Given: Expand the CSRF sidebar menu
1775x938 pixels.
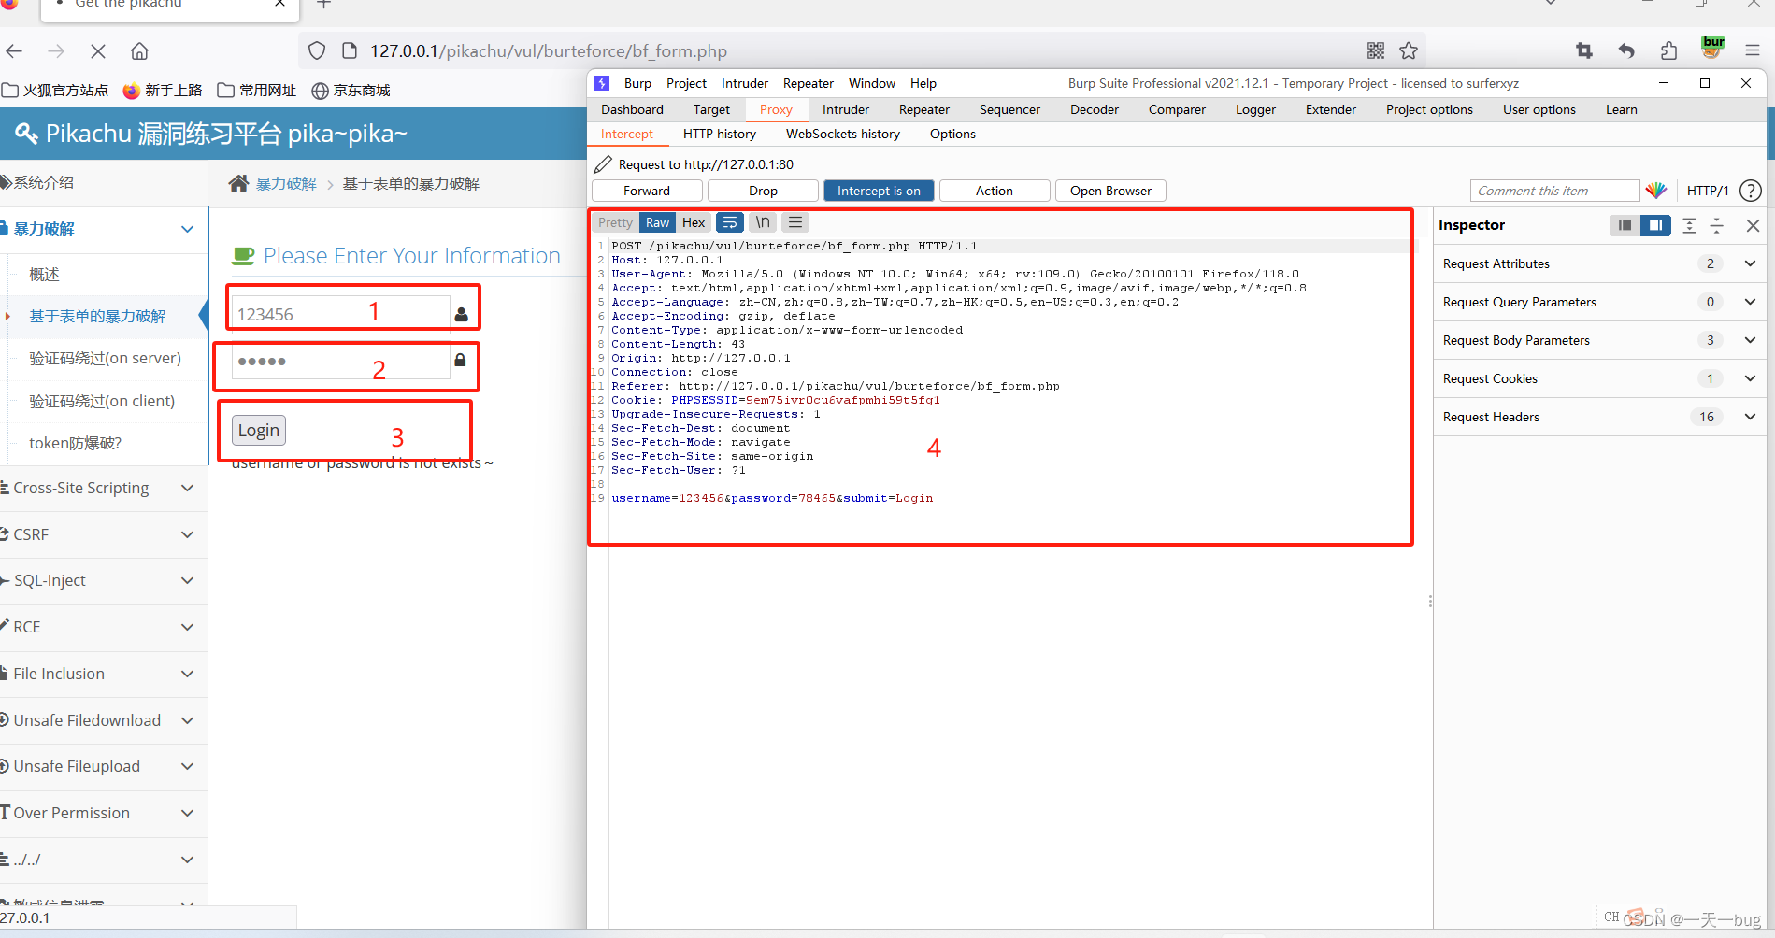Looking at the screenshot, I should 103,534.
